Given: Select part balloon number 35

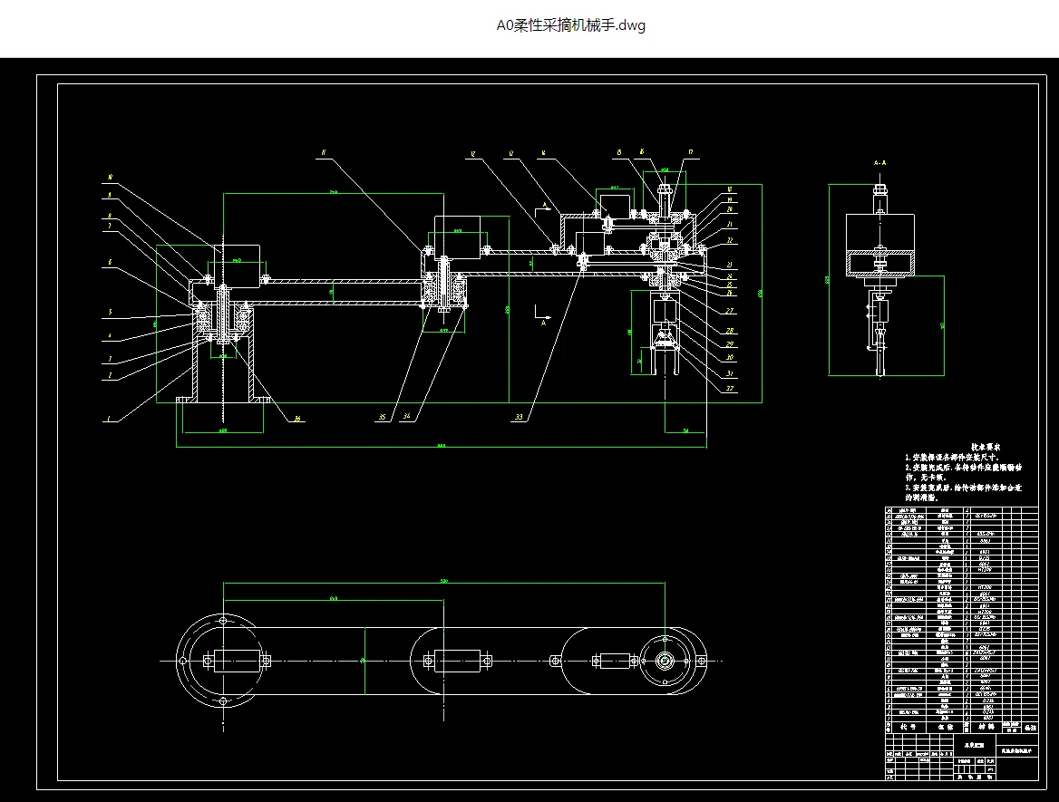Looking at the screenshot, I should click(x=383, y=417).
